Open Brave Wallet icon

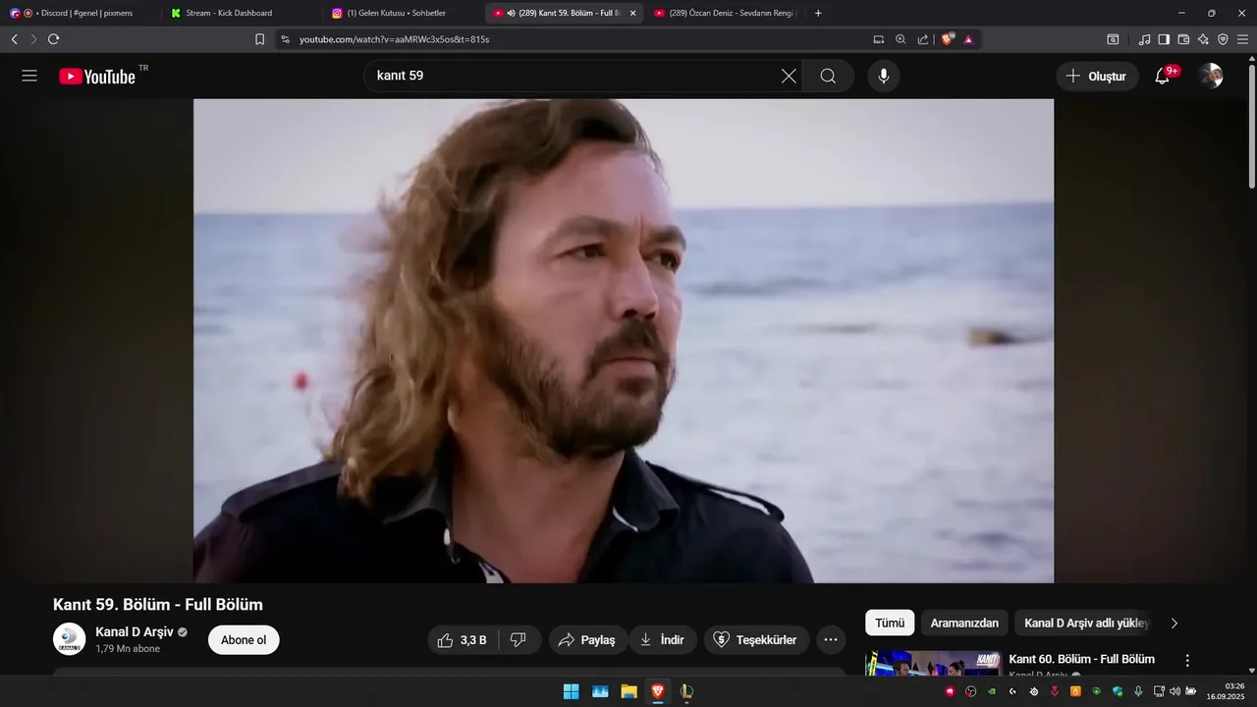click(1183, 39)
